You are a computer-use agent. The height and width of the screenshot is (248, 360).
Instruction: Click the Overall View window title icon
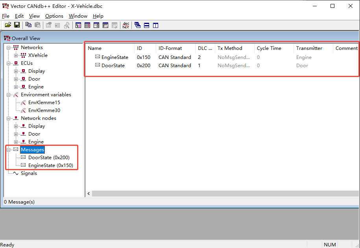point(7,38)
